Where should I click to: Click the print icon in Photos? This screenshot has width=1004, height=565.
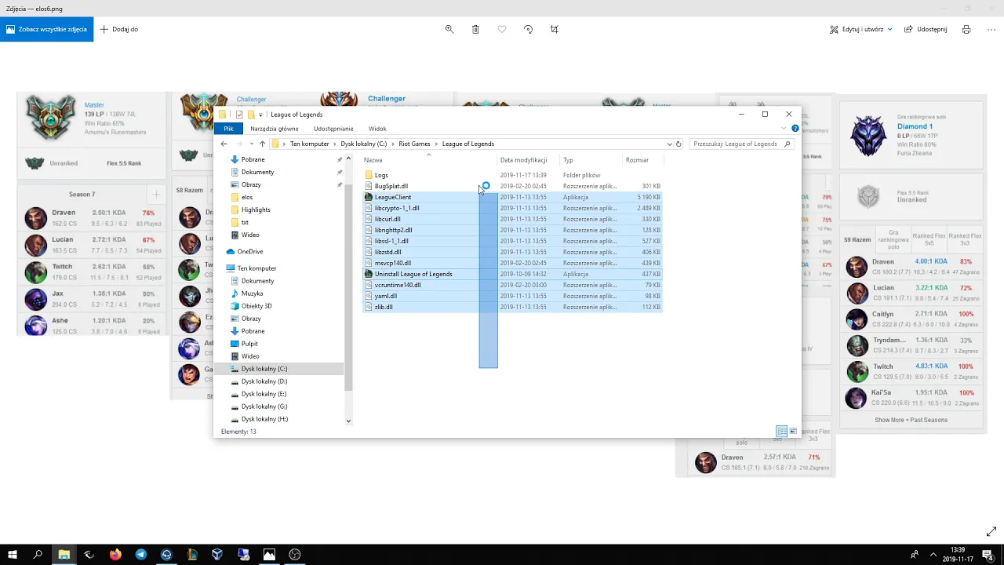tap(966, 29)
